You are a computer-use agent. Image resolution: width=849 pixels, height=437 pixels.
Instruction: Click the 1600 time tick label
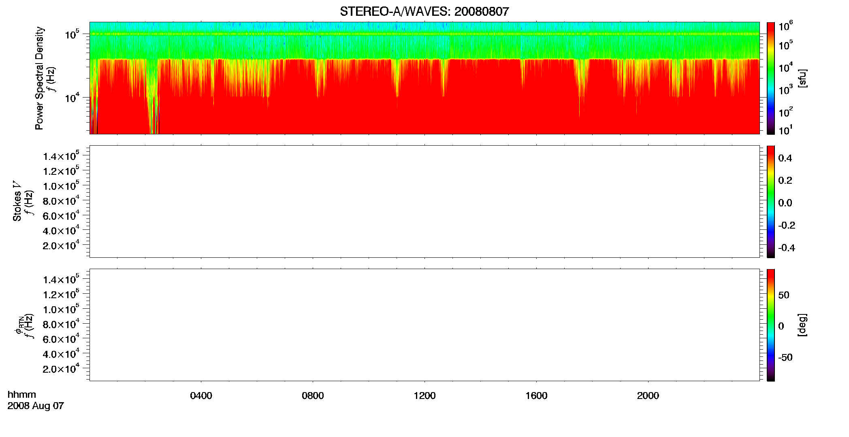coord(536,396)
